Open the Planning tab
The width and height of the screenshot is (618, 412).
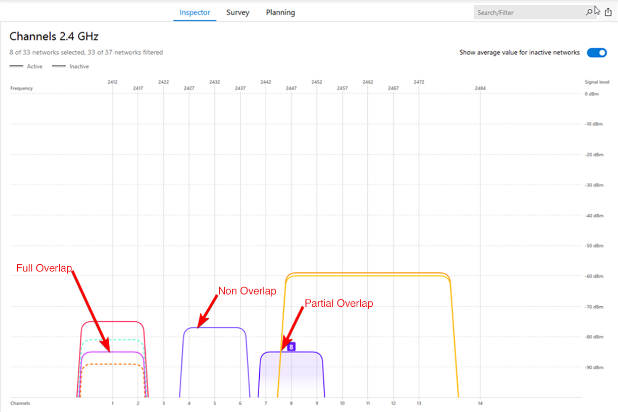pyautogui.click(x=280, y=12)
